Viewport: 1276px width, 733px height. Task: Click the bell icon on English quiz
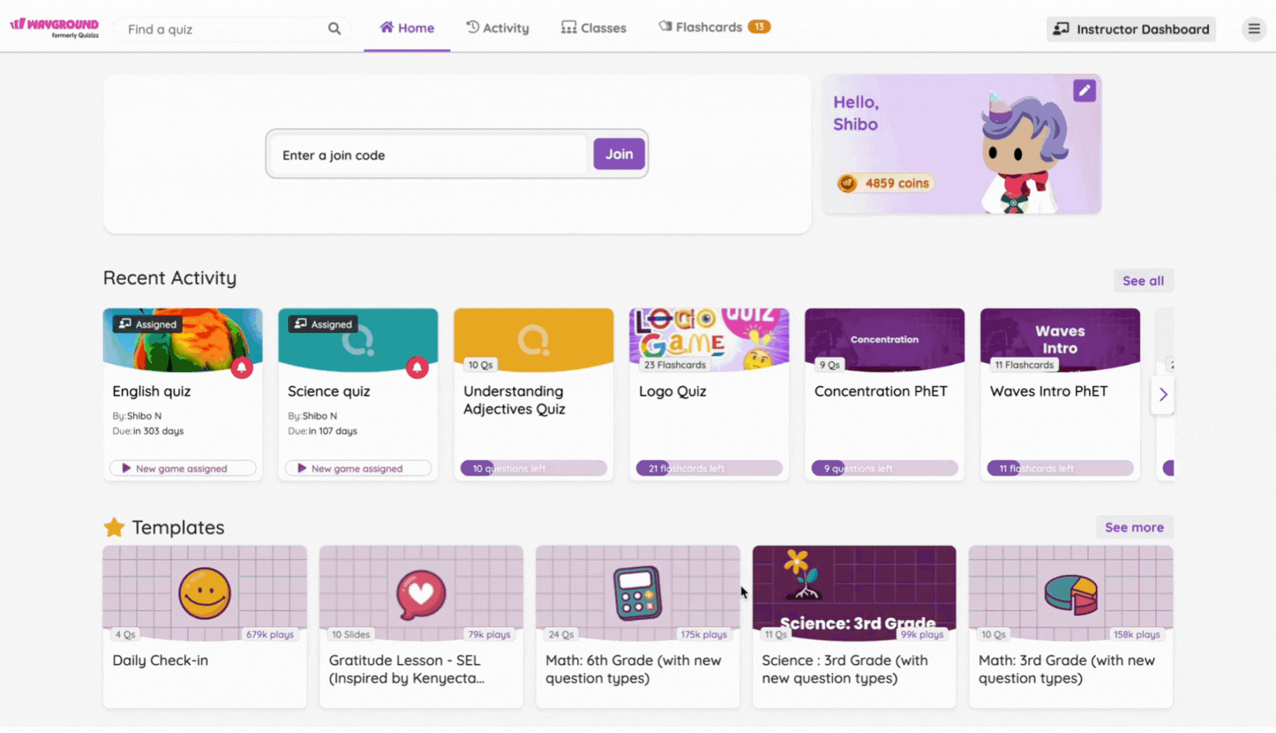pos(241,368)
